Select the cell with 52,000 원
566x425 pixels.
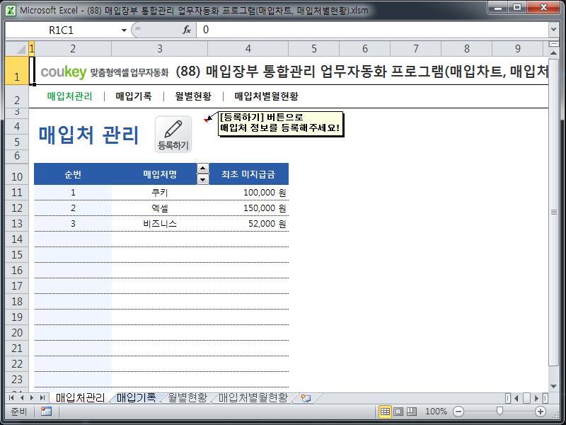pos(248,224)
